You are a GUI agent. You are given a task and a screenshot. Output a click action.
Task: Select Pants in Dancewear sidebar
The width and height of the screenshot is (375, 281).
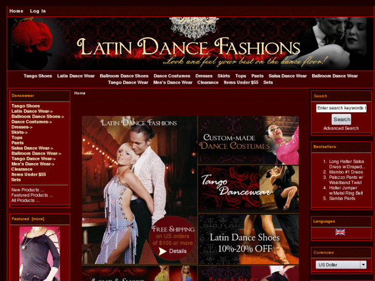pyautogui.click(x=18, y=143)
